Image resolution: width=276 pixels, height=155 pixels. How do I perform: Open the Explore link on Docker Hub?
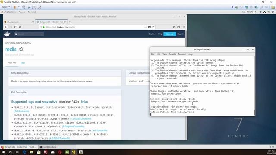[x=152, y=34]
